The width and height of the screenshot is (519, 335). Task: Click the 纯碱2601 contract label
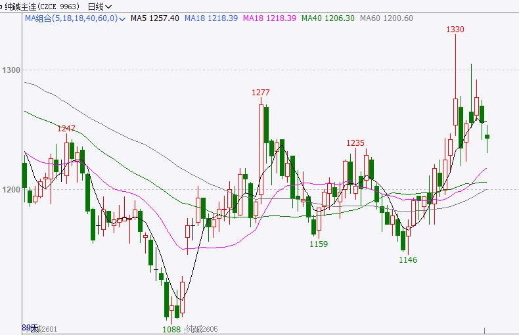(x=45, y=329)
